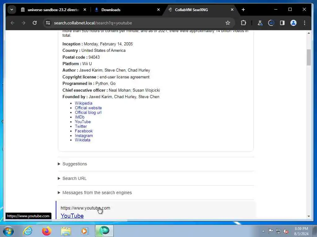This screenshot has height=237, width=317.
Task: Open the Official website link
Action: (88, 108)
